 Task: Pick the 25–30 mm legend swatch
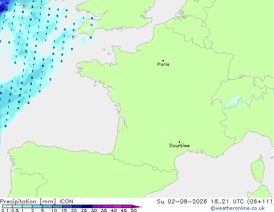87,206
